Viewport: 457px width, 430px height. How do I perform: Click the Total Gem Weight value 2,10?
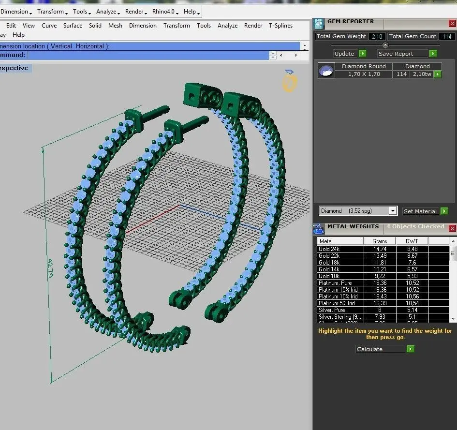377,36
